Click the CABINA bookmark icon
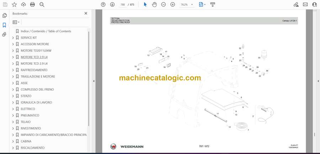The image size is (320, 154). (17, 141)
